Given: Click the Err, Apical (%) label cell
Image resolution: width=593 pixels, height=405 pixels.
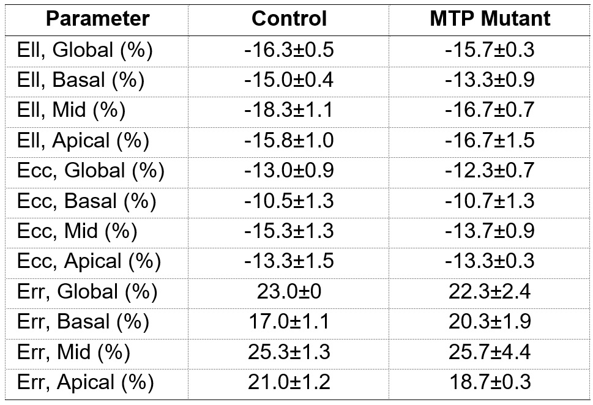Looking at the screenshot, I should pos(86,383).
